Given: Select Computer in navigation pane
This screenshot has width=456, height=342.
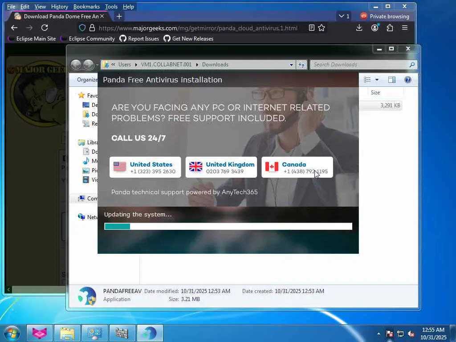Looking at the screenshot, I should tap(88, 198).
